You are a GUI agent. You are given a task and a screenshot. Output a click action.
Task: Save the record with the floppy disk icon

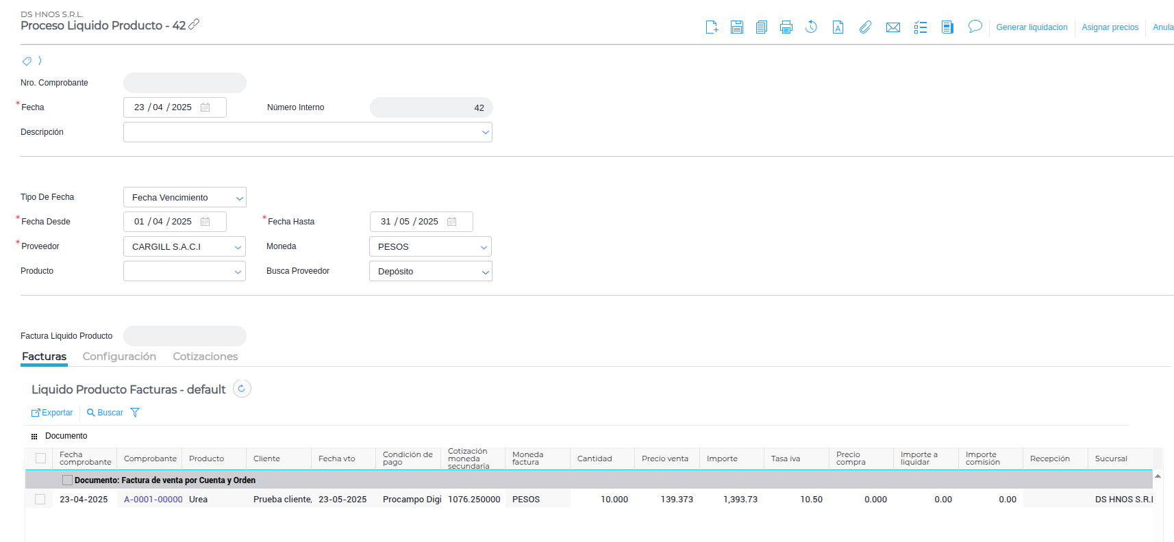(x=736, y=27)
